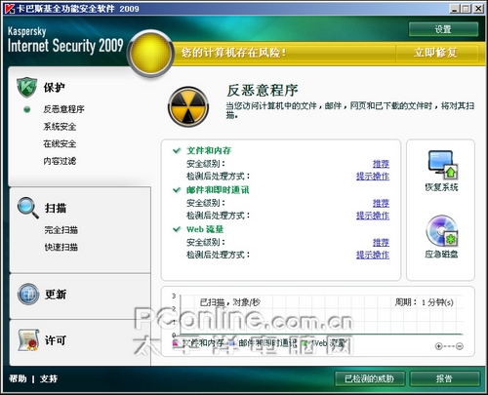Screen dimensions: 488x395
Task: Toggle the 文件和内存 green checkmark
Action: coord(177,150)
